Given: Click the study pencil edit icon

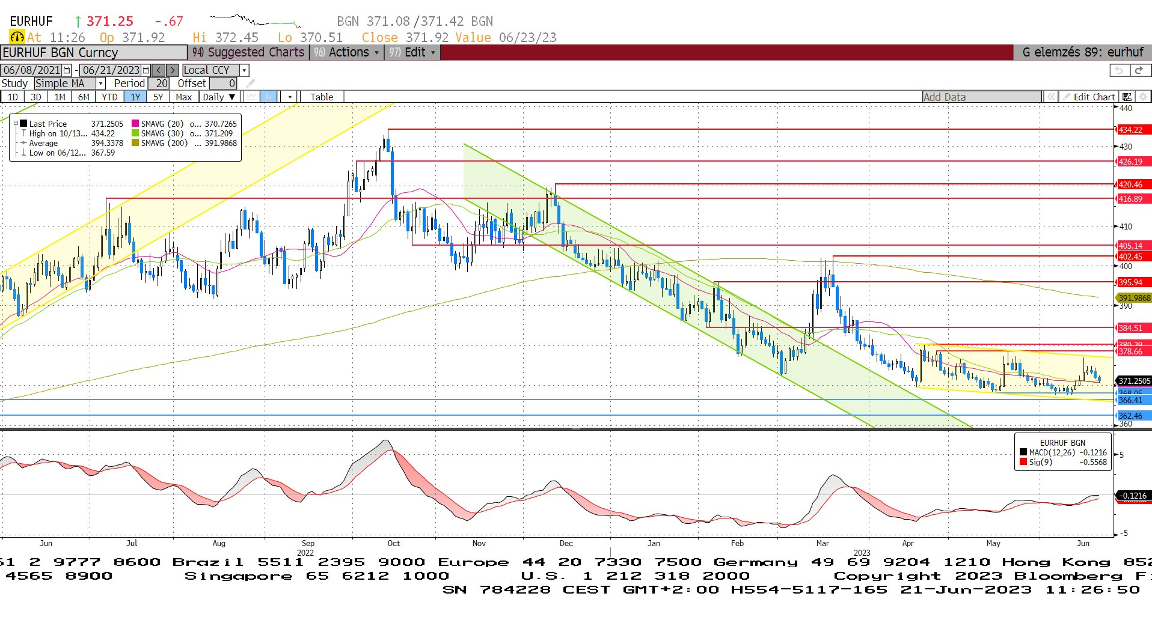Looking at the screenshot, I should pos(251,84).
